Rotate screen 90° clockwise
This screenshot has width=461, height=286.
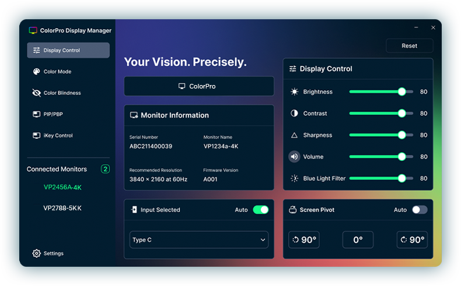click(412, 239)
